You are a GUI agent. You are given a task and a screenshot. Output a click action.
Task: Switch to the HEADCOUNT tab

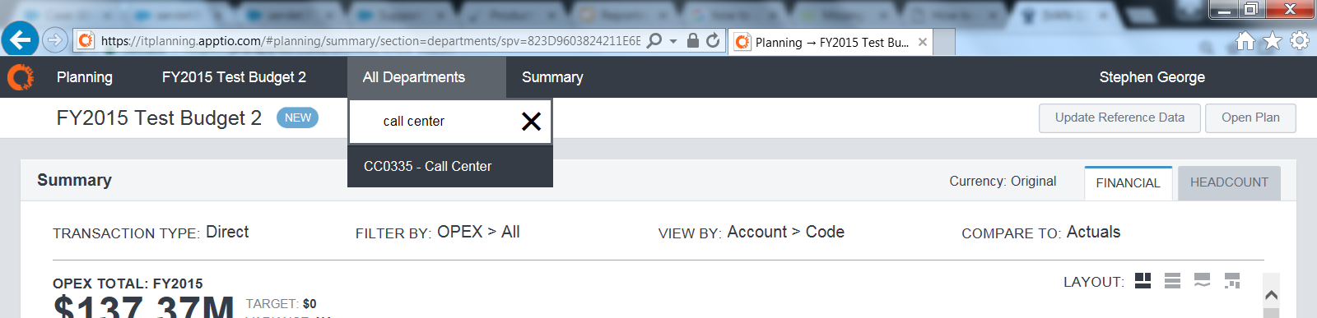point(1229,182)
